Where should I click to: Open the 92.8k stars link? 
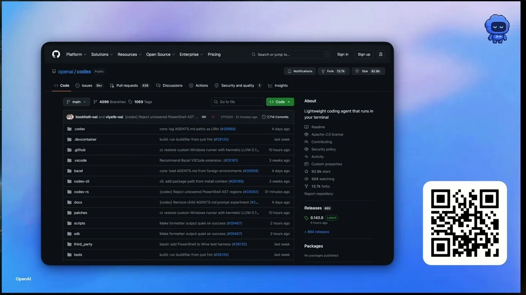point(317,171)
